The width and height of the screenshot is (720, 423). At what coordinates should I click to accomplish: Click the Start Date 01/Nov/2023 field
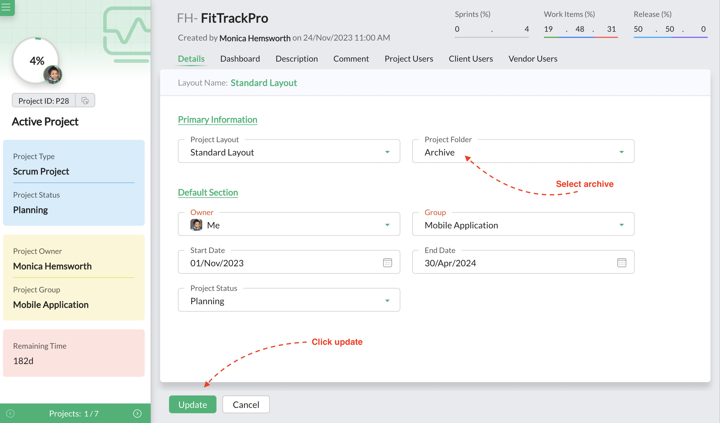[289, 262]
